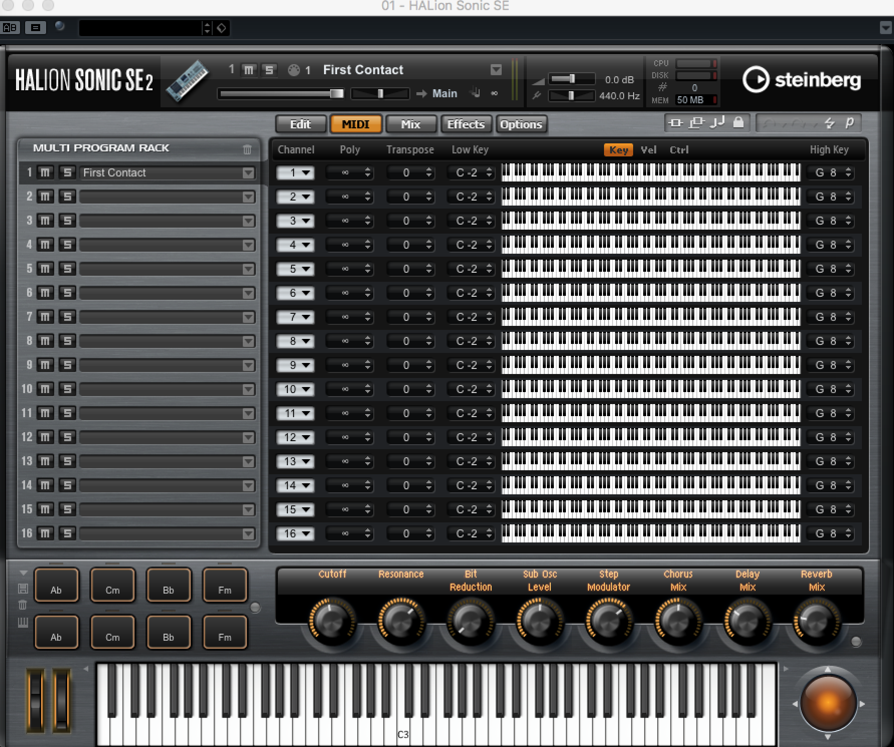894x747 pixels.
Task: Click the MIDI reset lightning icon
Action: 829,123
